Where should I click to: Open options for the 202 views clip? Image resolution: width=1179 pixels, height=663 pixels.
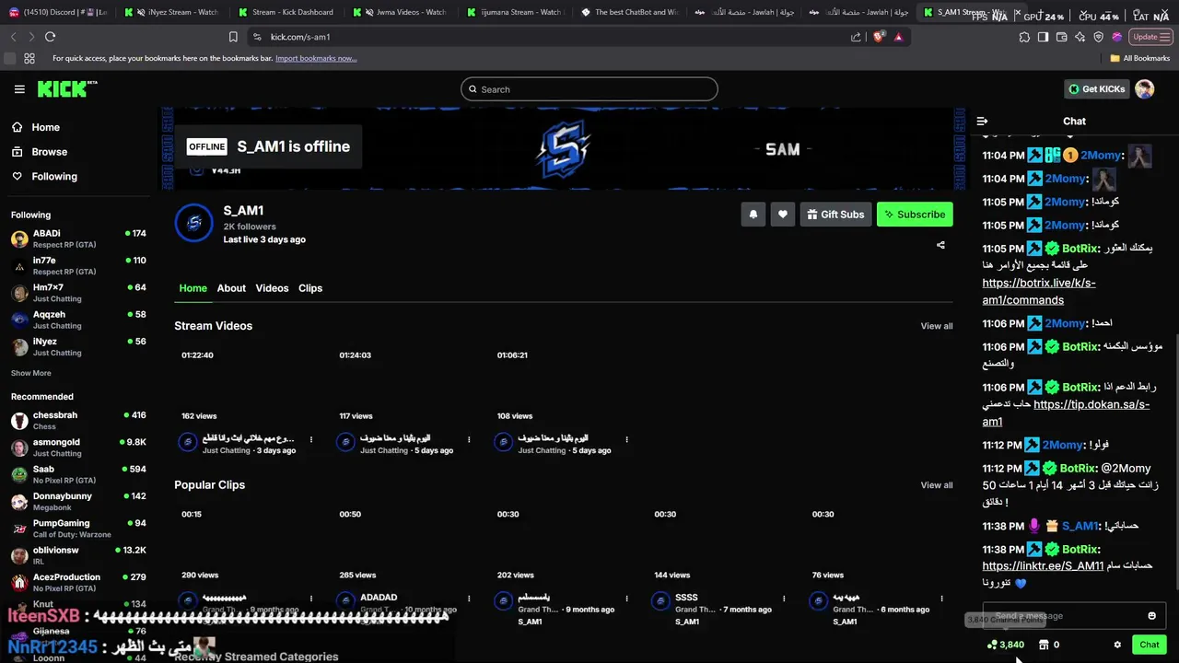[x=626, y=599]
